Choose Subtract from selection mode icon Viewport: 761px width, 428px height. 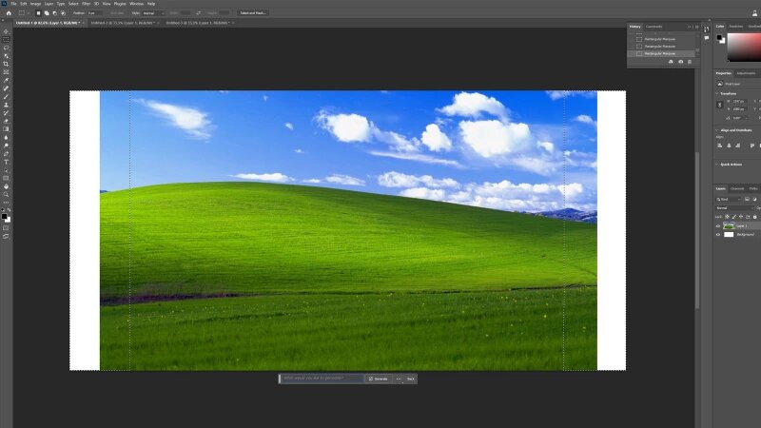point(55,13)
